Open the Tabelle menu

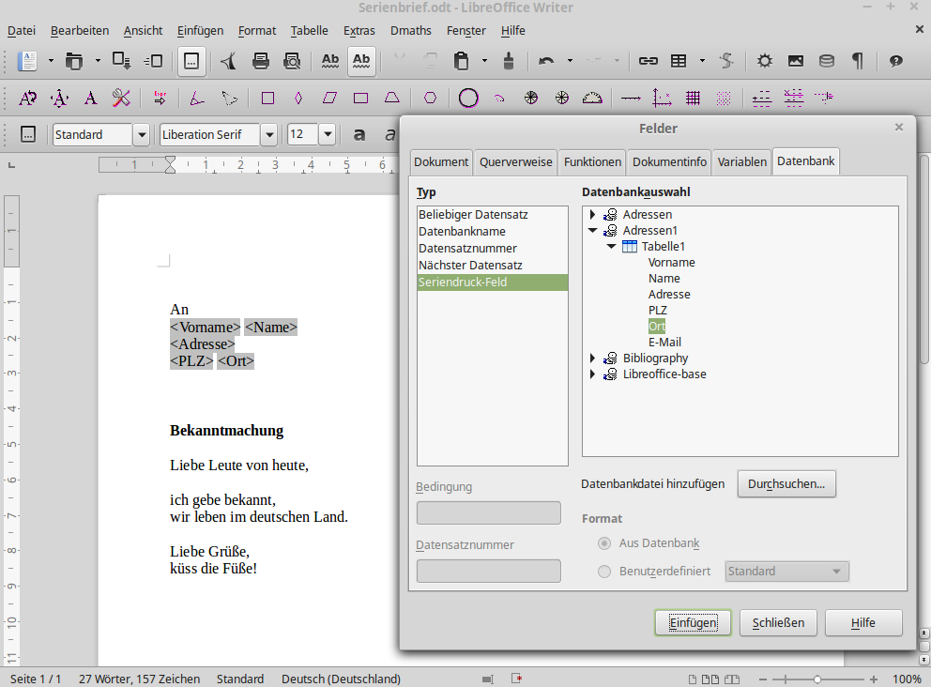click(x=309, y=31)
